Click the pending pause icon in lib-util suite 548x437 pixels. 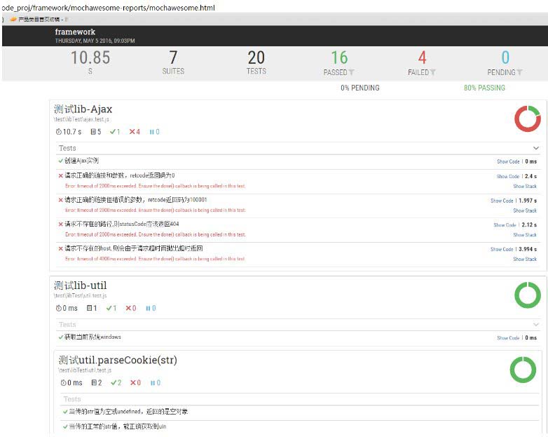point(148,308)
